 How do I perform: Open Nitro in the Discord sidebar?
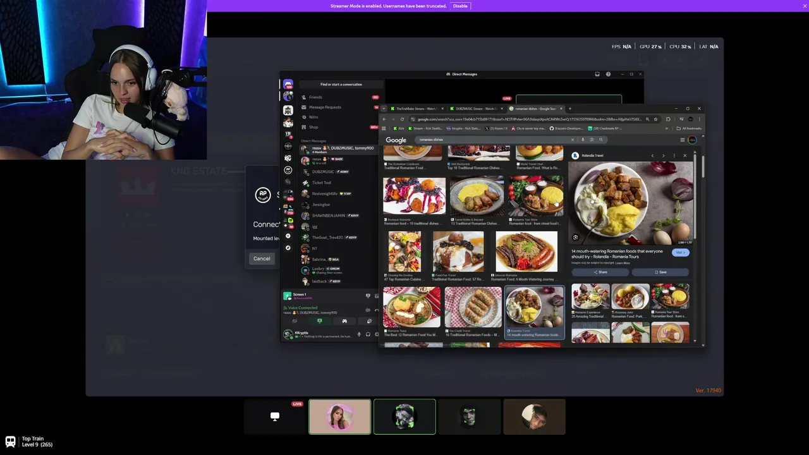coord(340,117)
